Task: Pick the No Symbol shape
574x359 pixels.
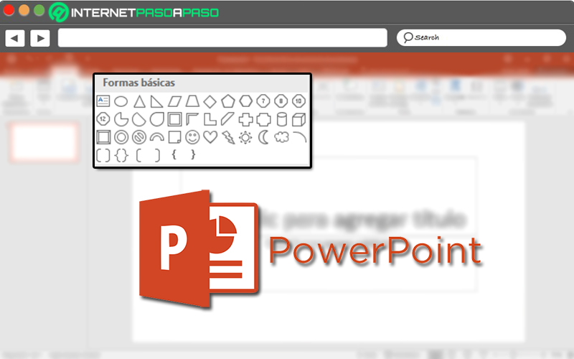Action: [139, 137]
